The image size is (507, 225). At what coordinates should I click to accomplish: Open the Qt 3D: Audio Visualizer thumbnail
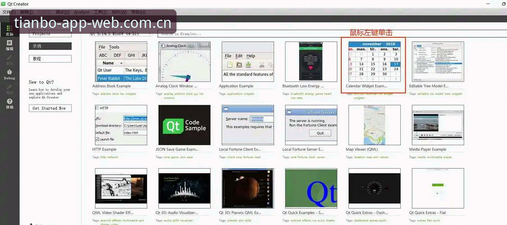(184, 188)
